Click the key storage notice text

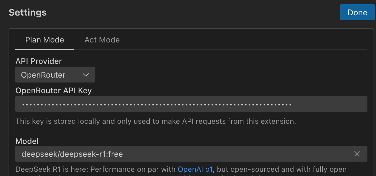pyautogui.click(x=156, y=121)
